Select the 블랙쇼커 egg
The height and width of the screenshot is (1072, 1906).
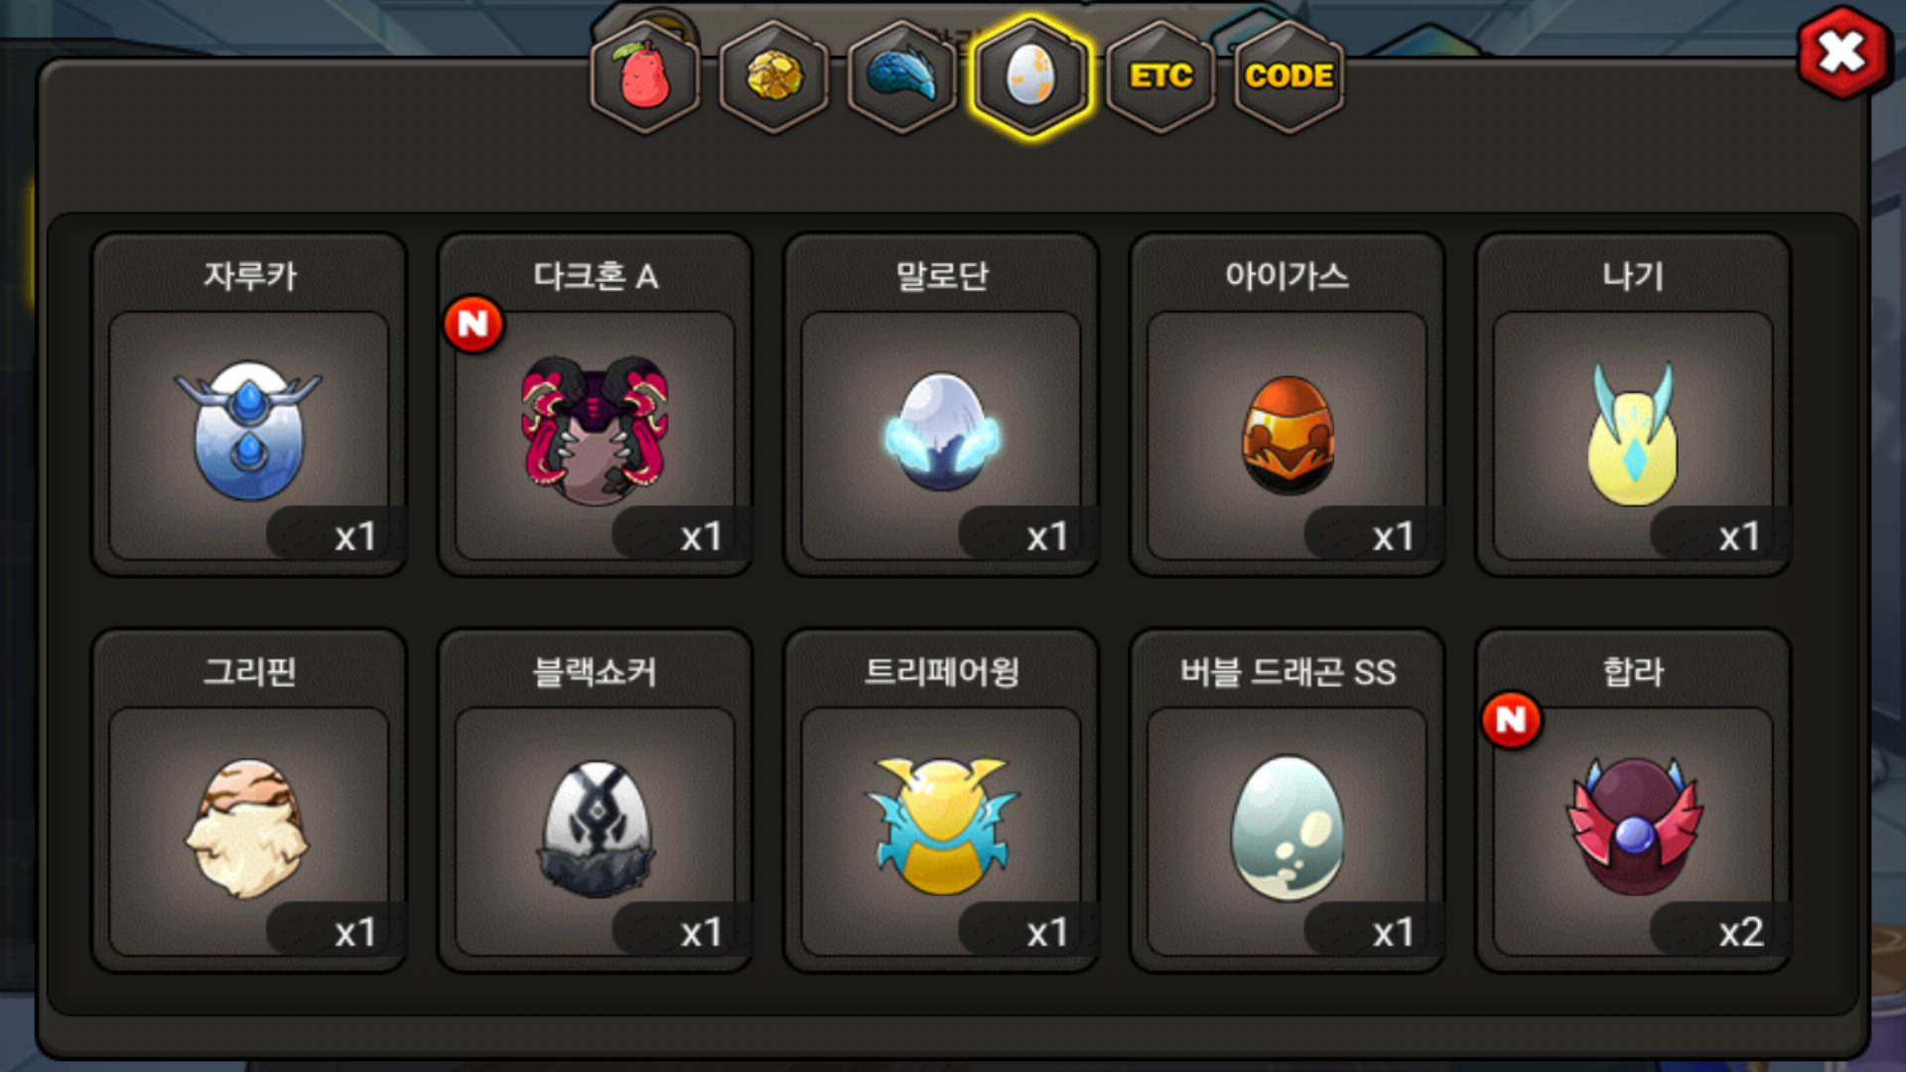[595, 801]
